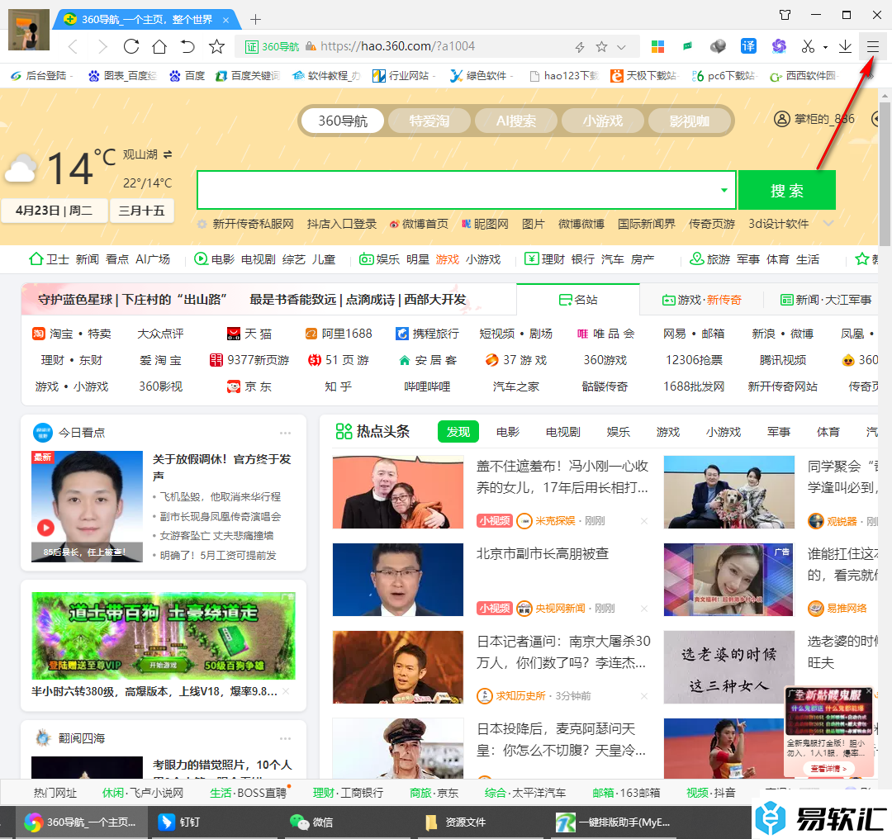Open 北京市副市长高朋被查 headline
The height and width of the screenshot is (839, 892).
(543, 553)
